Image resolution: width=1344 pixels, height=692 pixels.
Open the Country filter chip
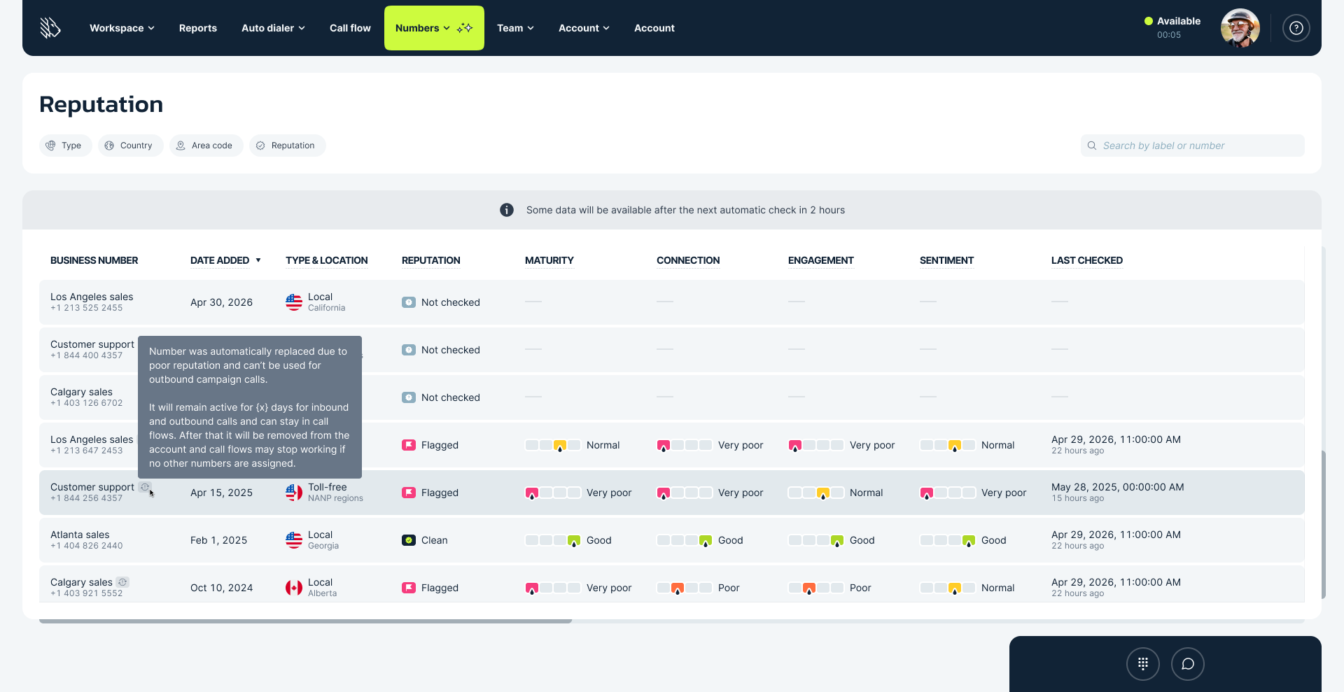click(131, 146)
